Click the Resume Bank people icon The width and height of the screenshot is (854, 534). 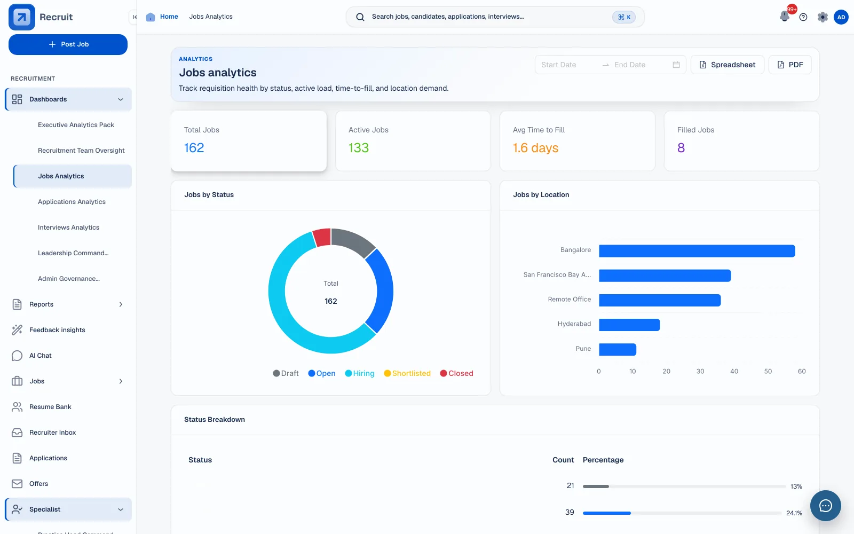[x=17, y=407]
